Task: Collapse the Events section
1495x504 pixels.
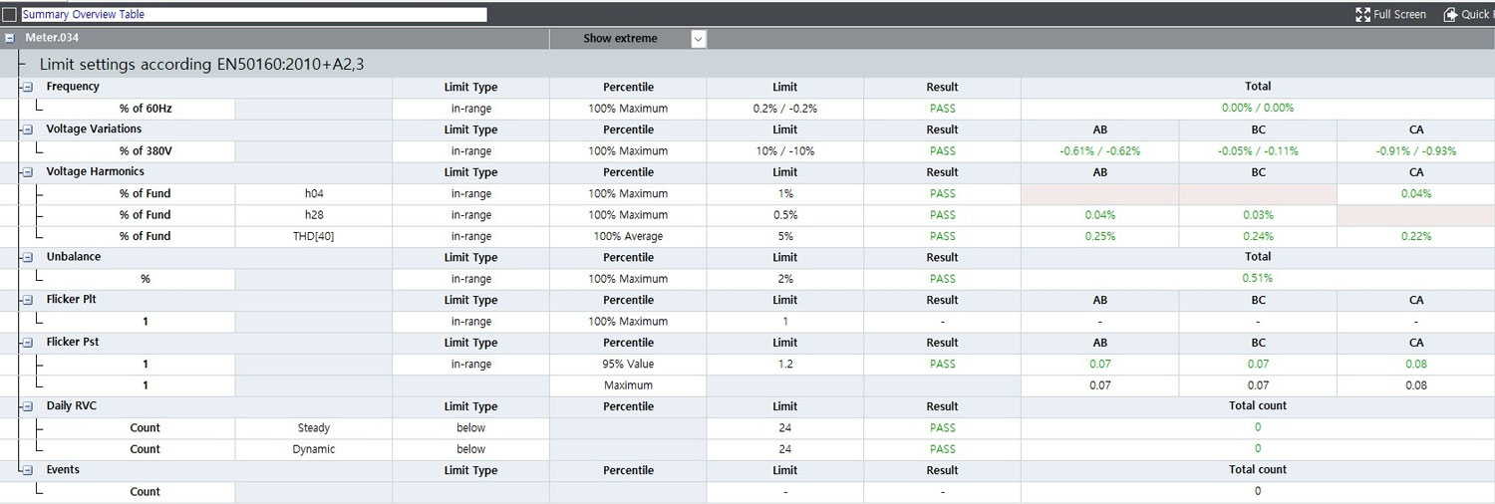Action: [x=28, y=470]
